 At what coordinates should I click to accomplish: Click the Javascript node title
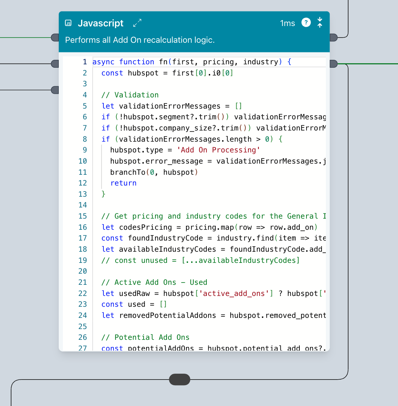click(x=100, y=23)
